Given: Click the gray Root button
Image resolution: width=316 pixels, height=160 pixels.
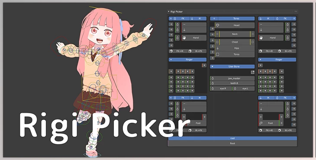Looking at the screenshot, I should coord(232,144).
